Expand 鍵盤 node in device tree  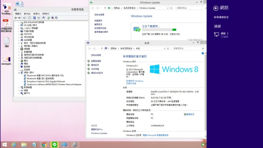tap(19, 91)
